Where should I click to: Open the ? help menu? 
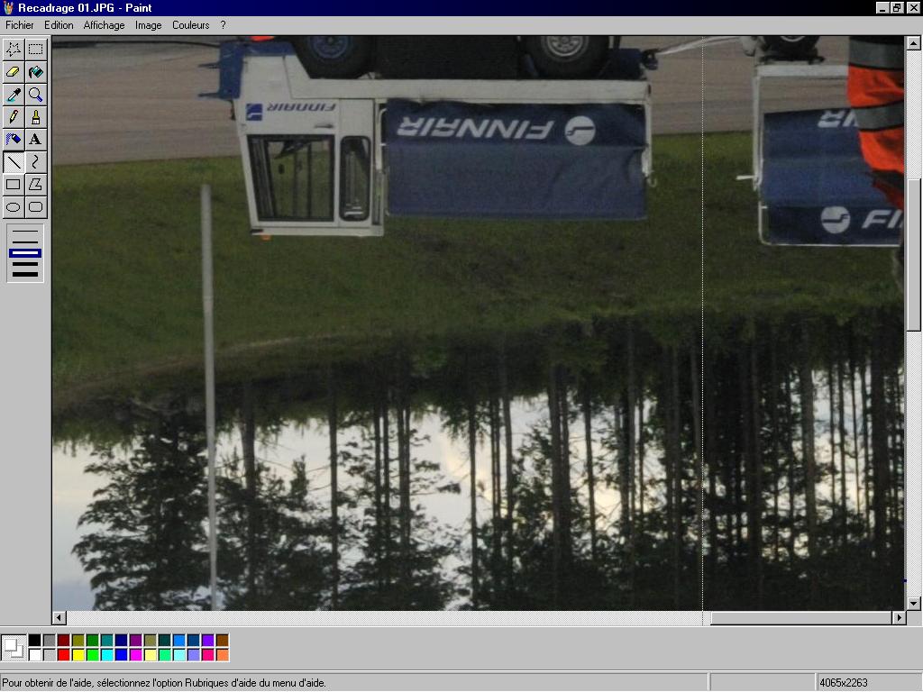(x=223, y=25)
